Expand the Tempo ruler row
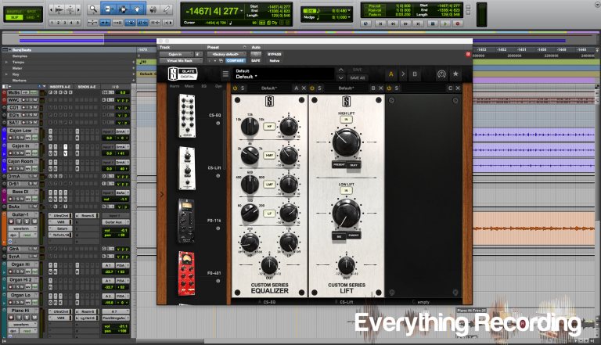 [6, 62]
